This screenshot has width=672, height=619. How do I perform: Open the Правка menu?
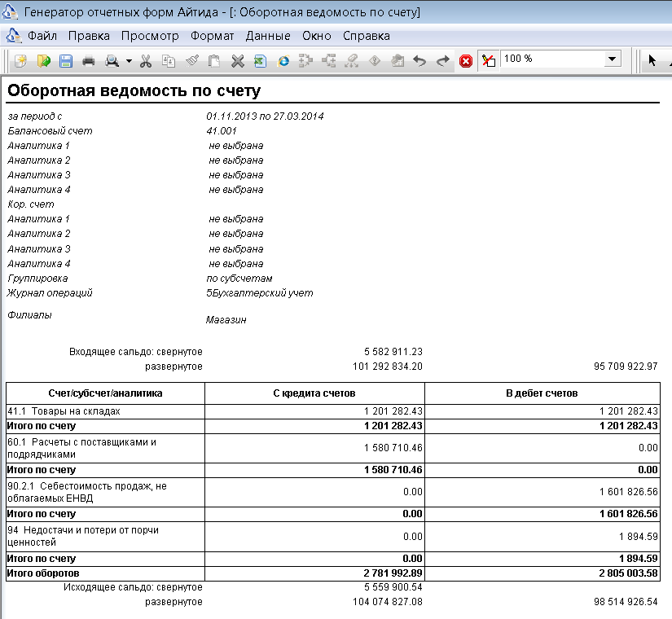pyautogui.click(x=89, y=36)
